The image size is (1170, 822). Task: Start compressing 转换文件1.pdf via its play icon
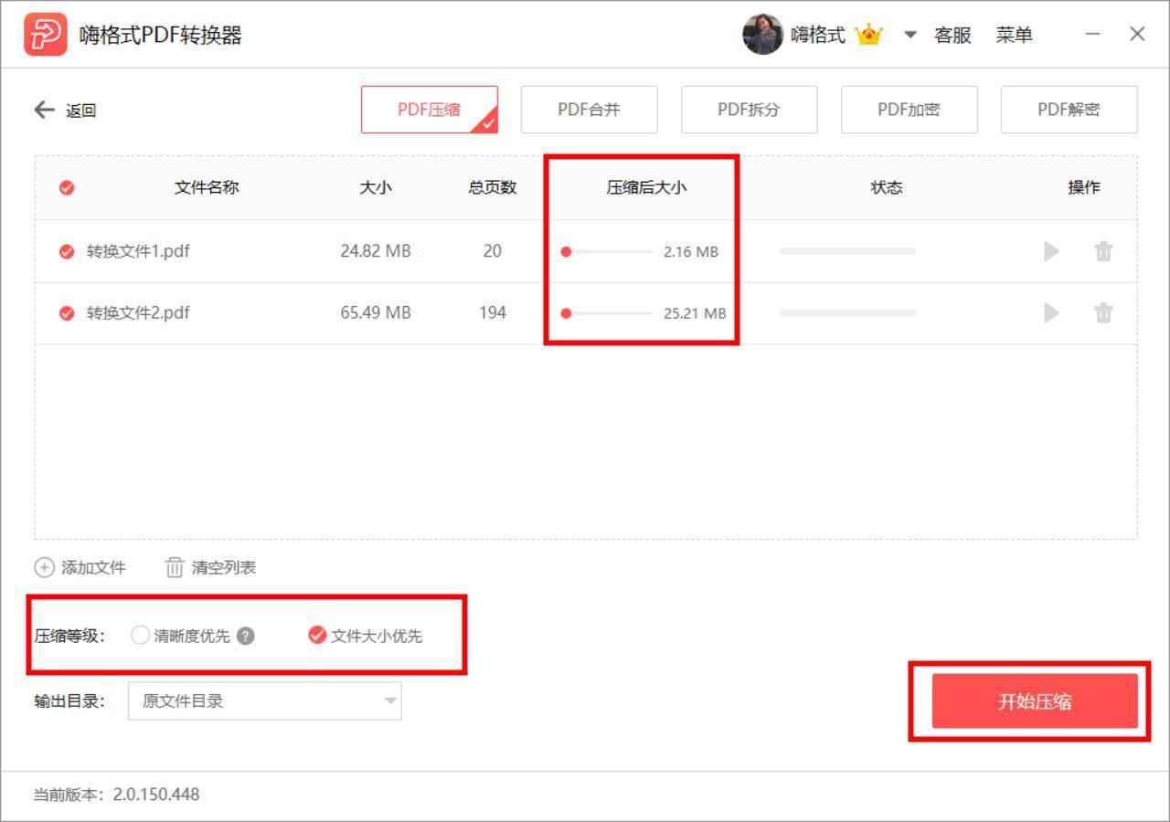(x=1051, y=251)
